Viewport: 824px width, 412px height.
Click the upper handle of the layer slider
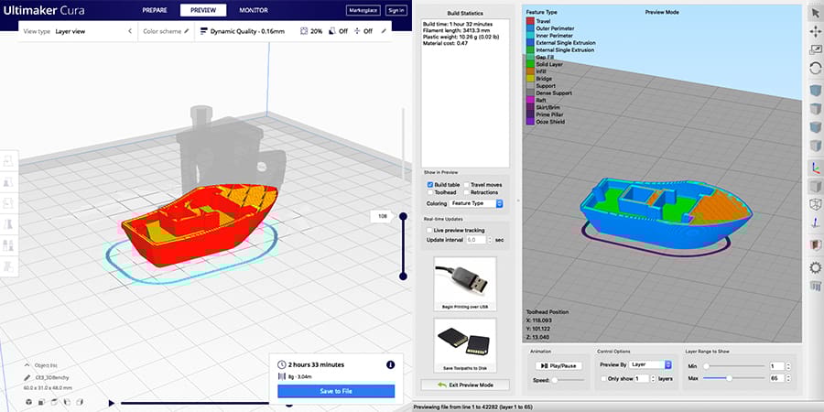coord(403,216)
